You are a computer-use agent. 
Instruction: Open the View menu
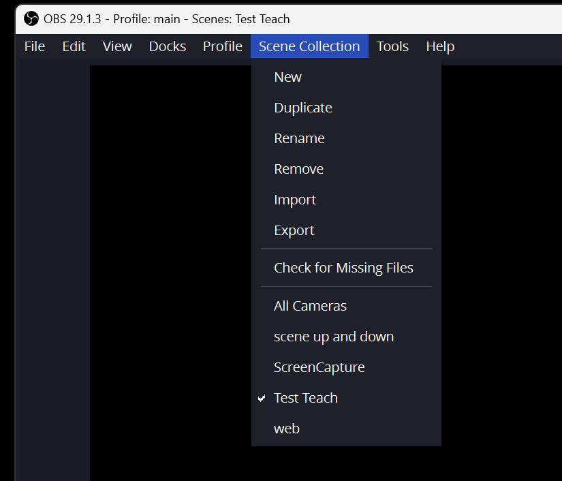point(117,46)
